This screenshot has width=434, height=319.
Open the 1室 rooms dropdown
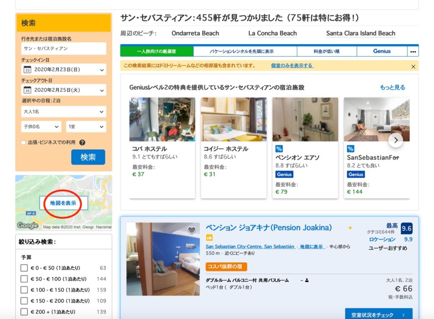86,126
